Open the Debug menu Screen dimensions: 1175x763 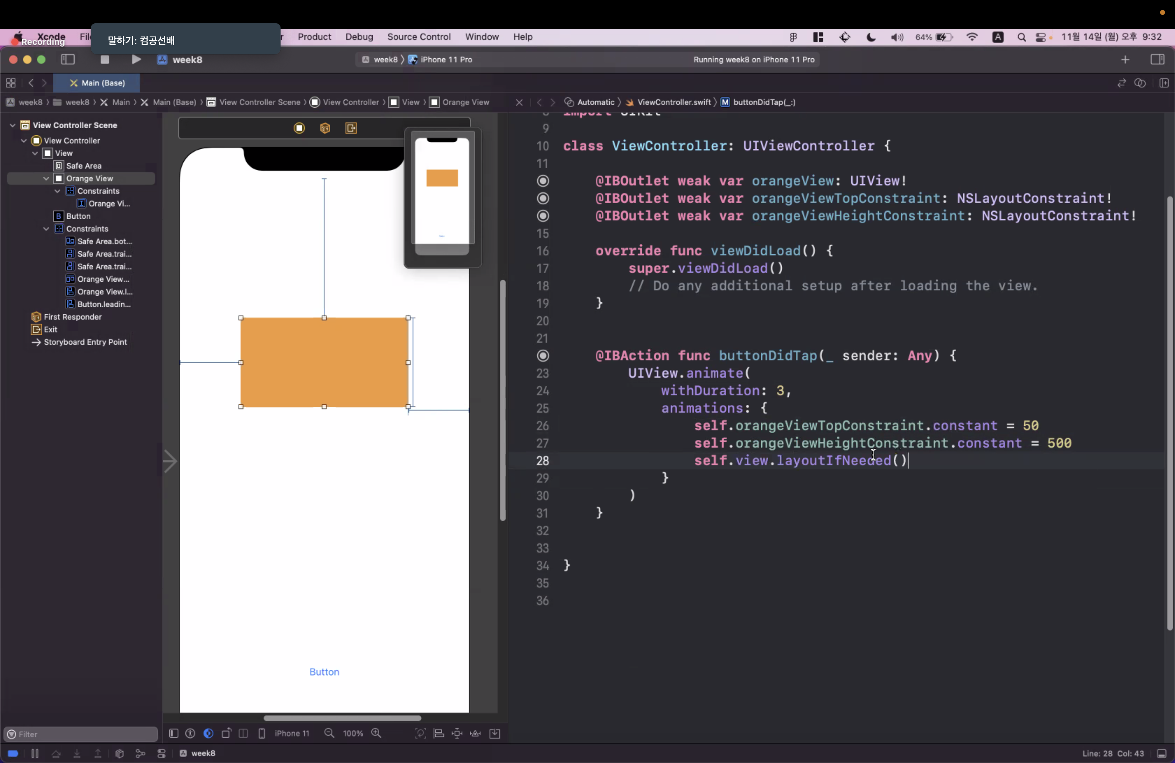(359, 37)
